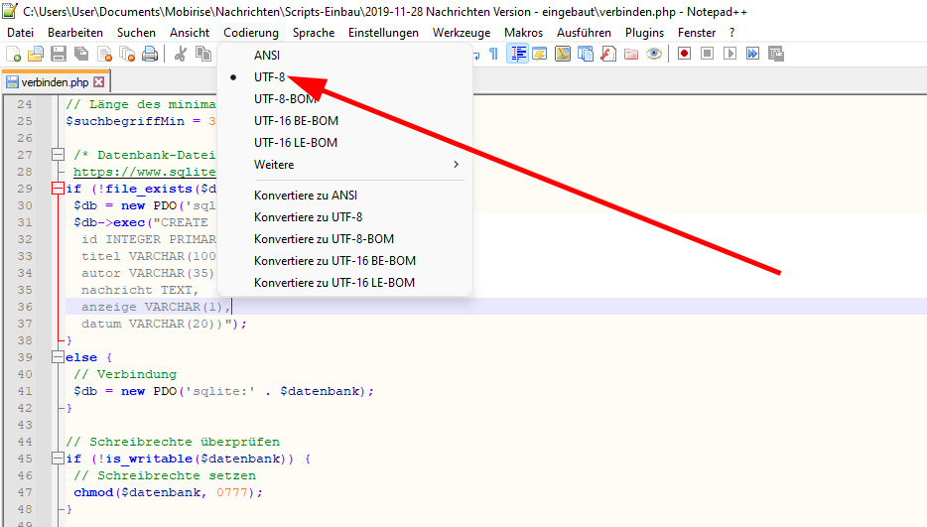Save the file with the floppy disk icon

click(58, 54)
